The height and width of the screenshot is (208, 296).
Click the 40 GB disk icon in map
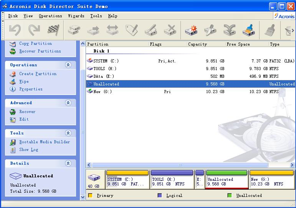point(94,178)
